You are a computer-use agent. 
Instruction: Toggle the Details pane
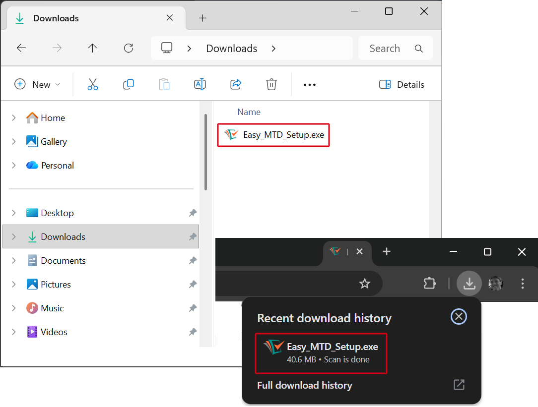pos(402,84)
